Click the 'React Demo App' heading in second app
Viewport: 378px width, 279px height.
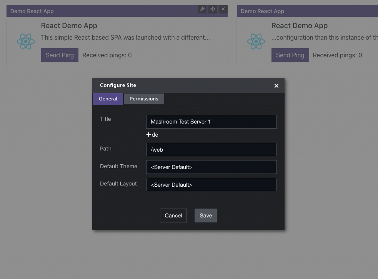(300, 25)
